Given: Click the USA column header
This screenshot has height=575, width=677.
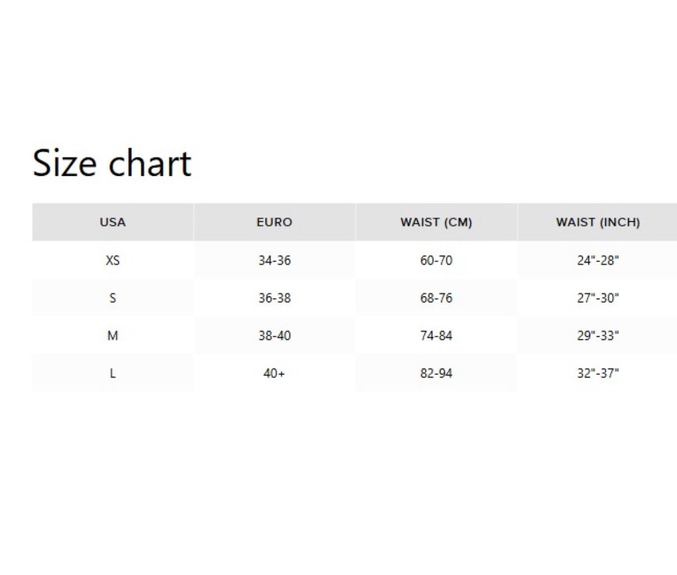Looking at the screenshot, I should tap(113, 222).
